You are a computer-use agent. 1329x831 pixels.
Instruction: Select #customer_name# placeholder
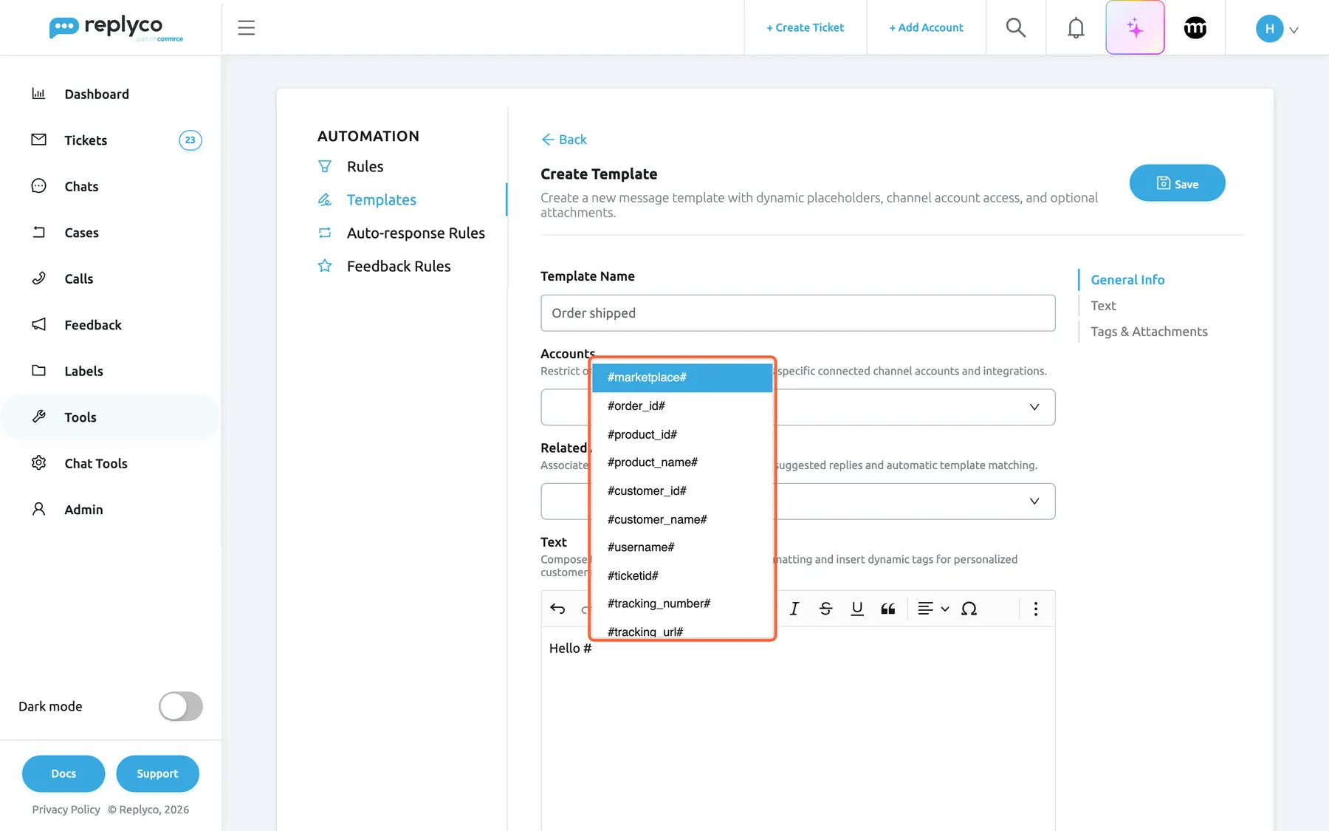[x=682, y=519]
